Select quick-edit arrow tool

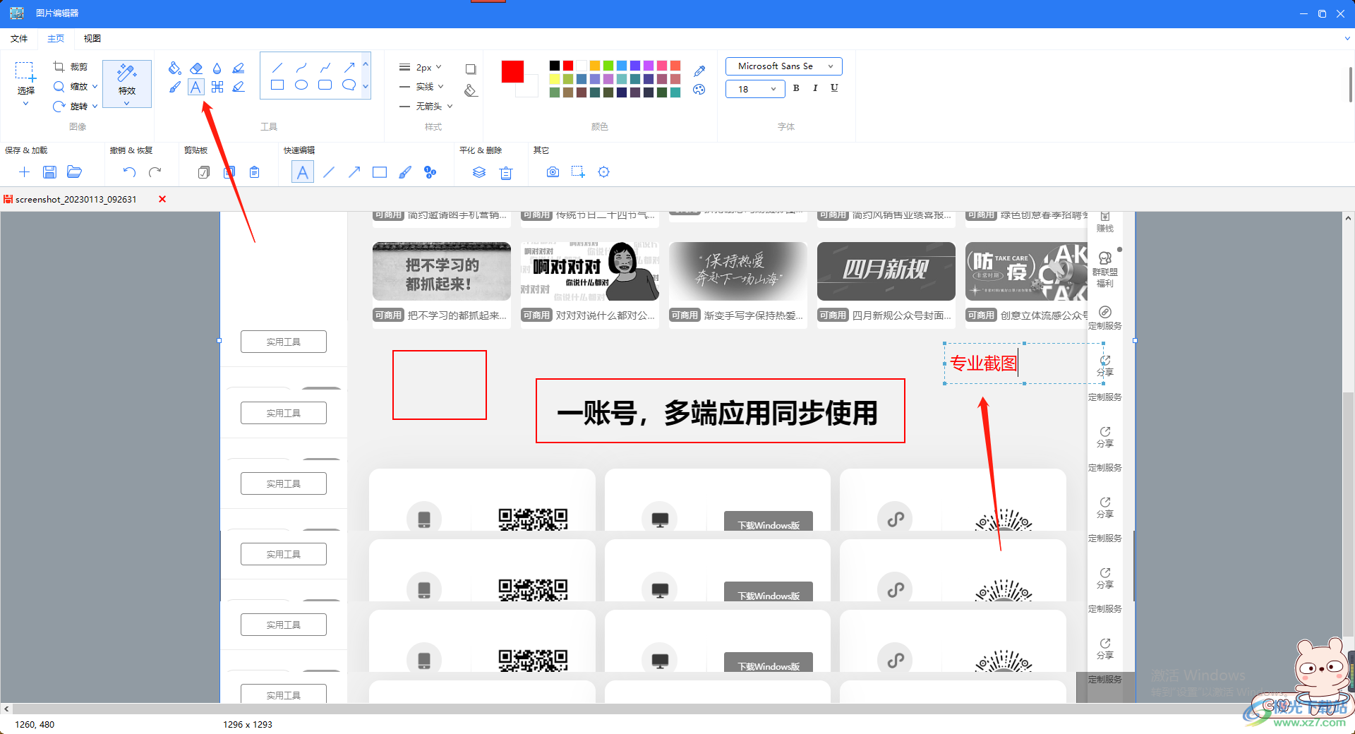click(354, 172)
